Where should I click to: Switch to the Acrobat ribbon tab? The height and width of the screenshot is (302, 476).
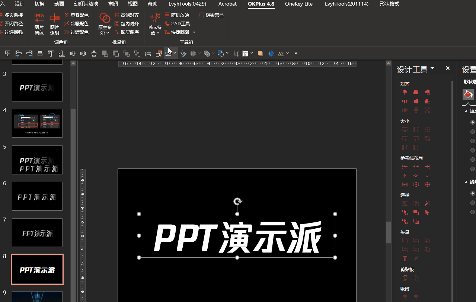pos(227,4)
